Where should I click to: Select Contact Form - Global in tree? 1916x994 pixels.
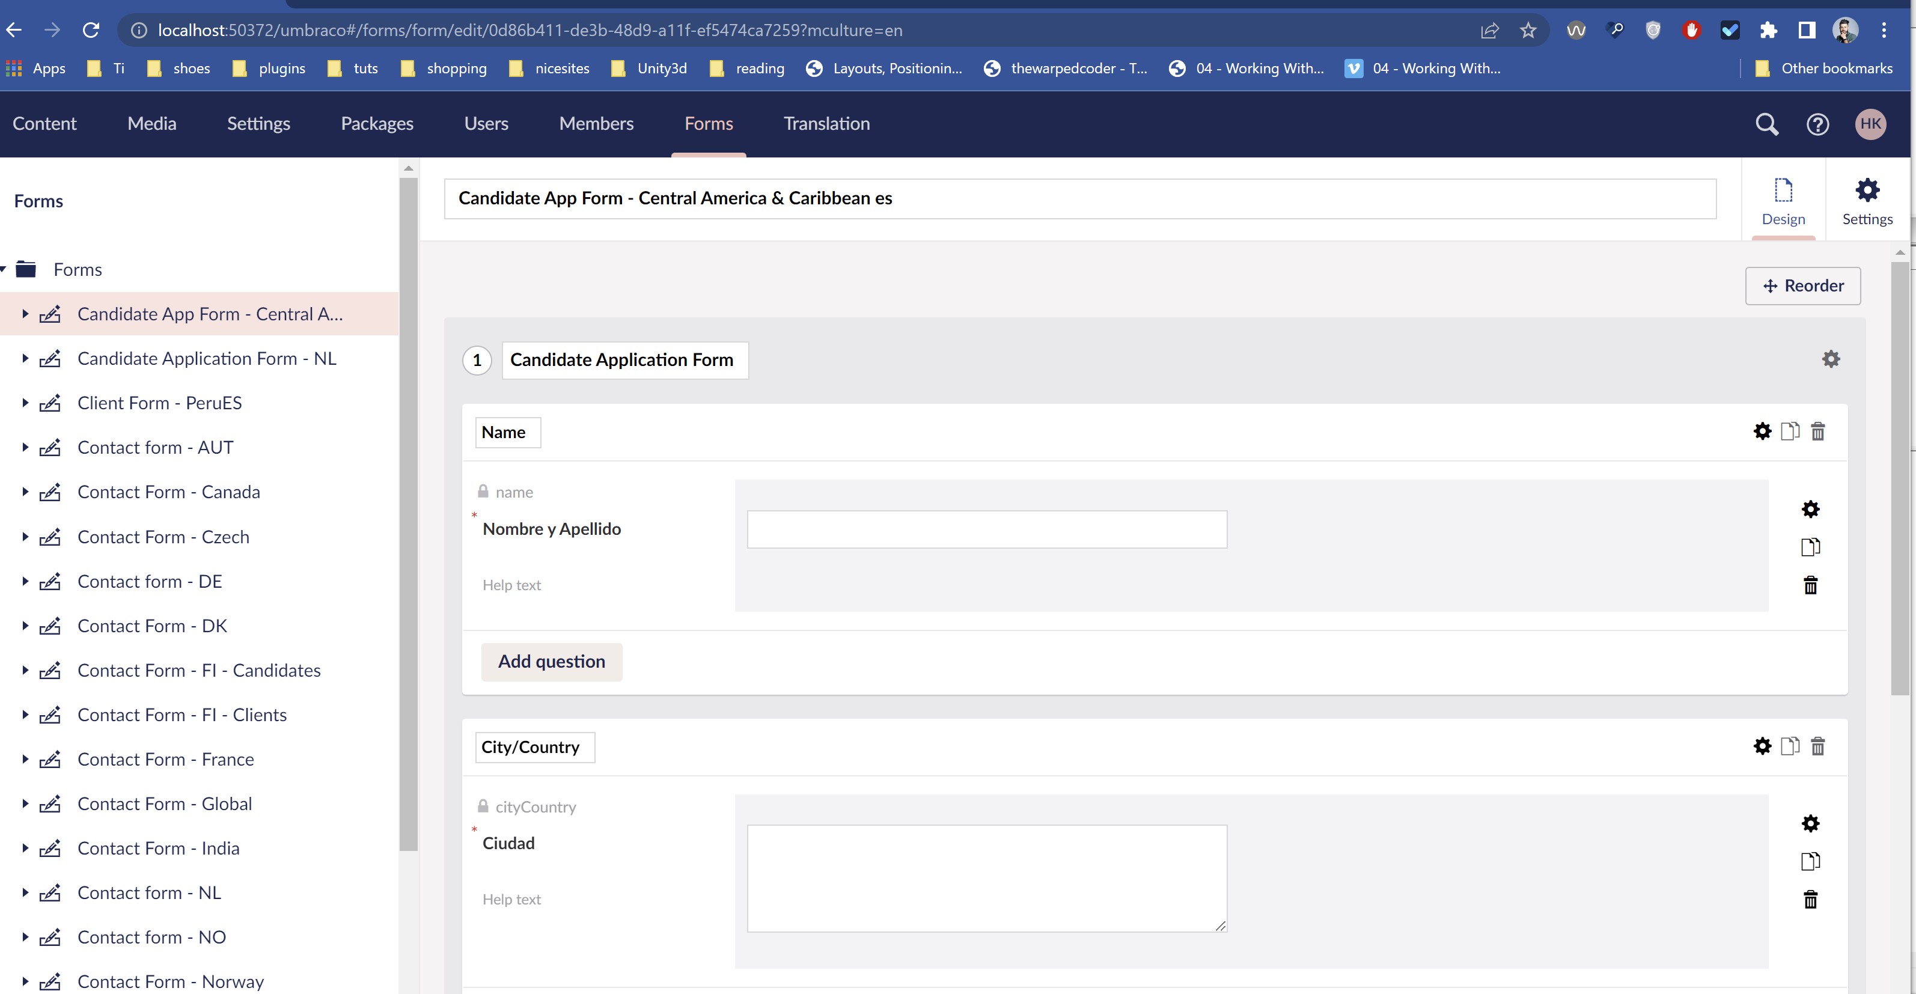point(165,803)
